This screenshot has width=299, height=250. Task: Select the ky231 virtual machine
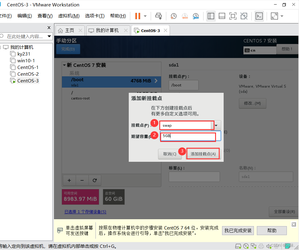pyautogui.click(x=24, y=54)
